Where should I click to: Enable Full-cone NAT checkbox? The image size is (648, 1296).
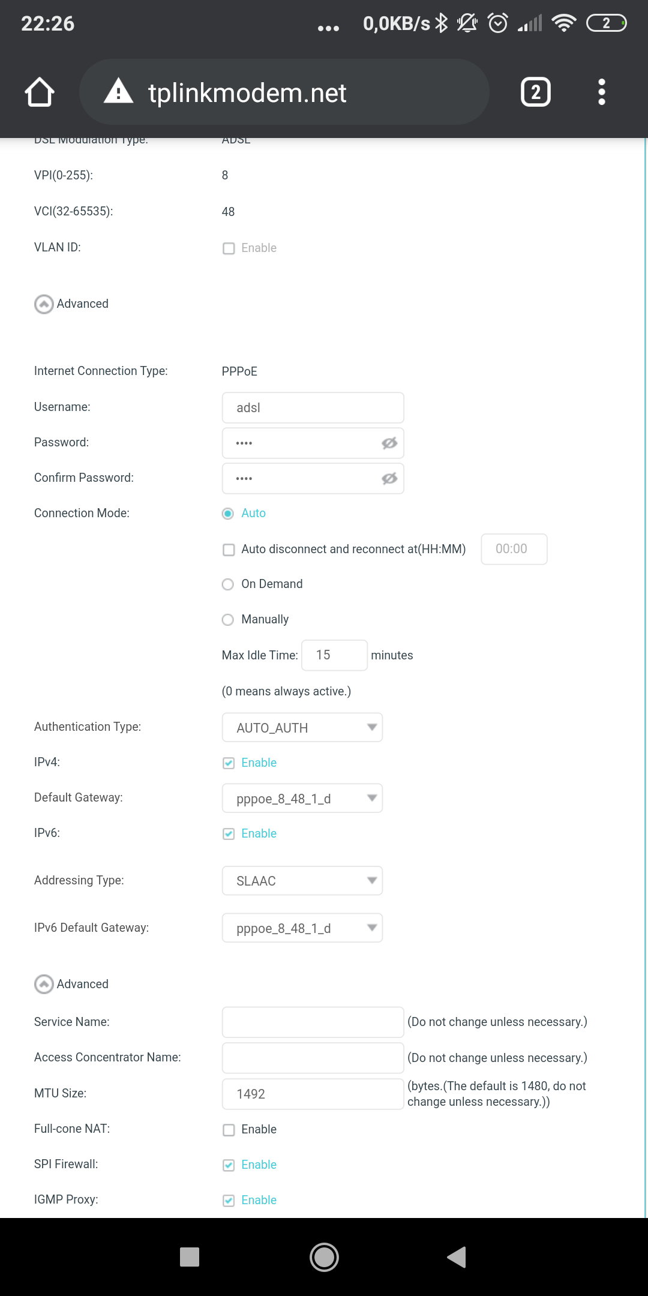tap(229, 1130)
